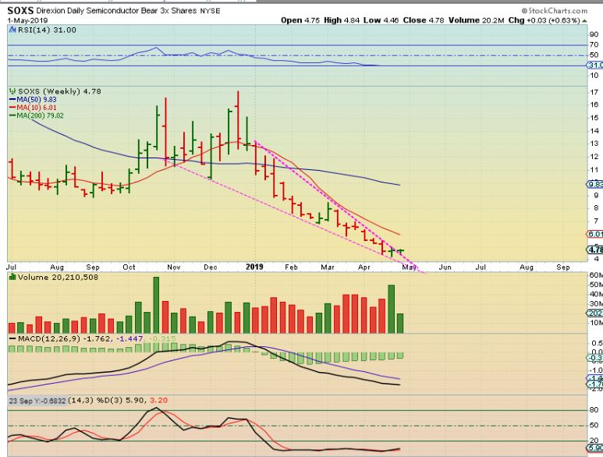Image resolution: width=603 pixels, height=457 pixels.
Task: Click the RSI 31.0 value tag
Action: (595, 66)
